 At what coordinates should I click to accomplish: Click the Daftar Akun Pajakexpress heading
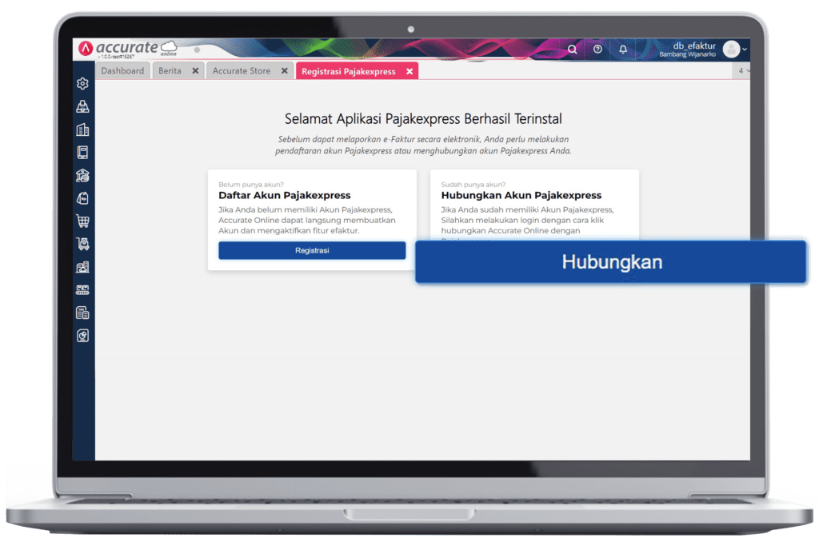(285, 195)
